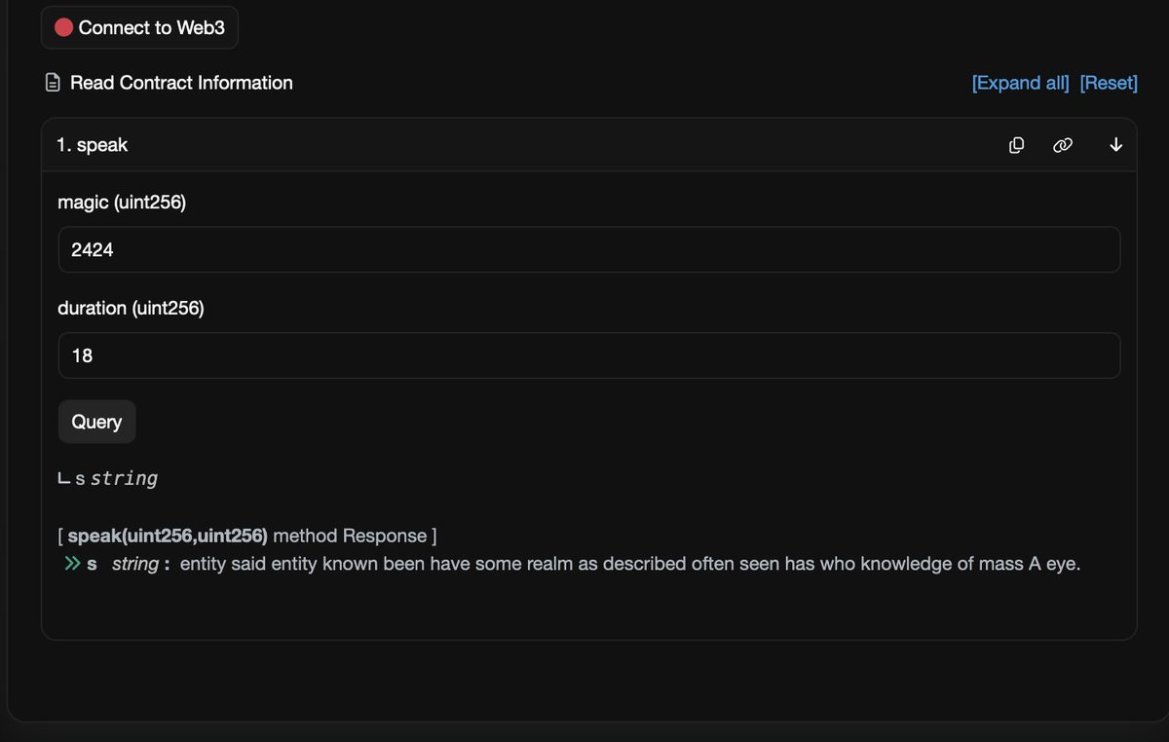Focus the duration uint256 input field
This screenshot has width=1169, height=742.
coord(589,355)
